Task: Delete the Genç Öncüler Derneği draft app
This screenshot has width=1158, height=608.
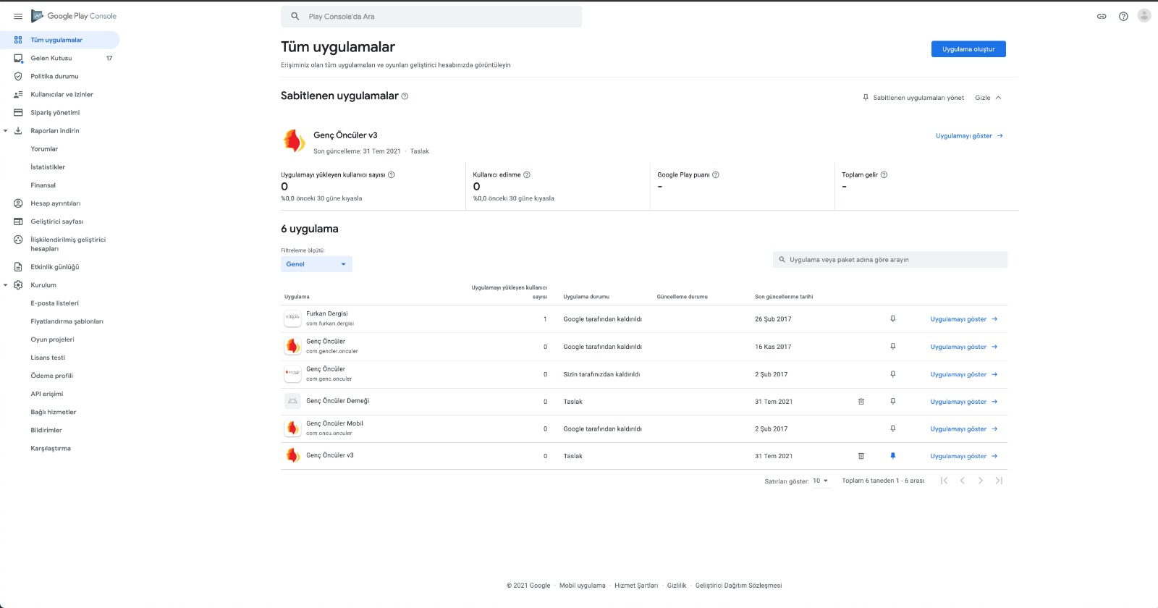Action: click(861, 401)
